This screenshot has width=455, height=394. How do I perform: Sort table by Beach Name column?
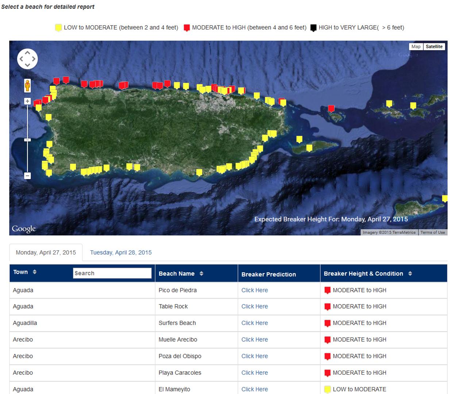[201, 273]
